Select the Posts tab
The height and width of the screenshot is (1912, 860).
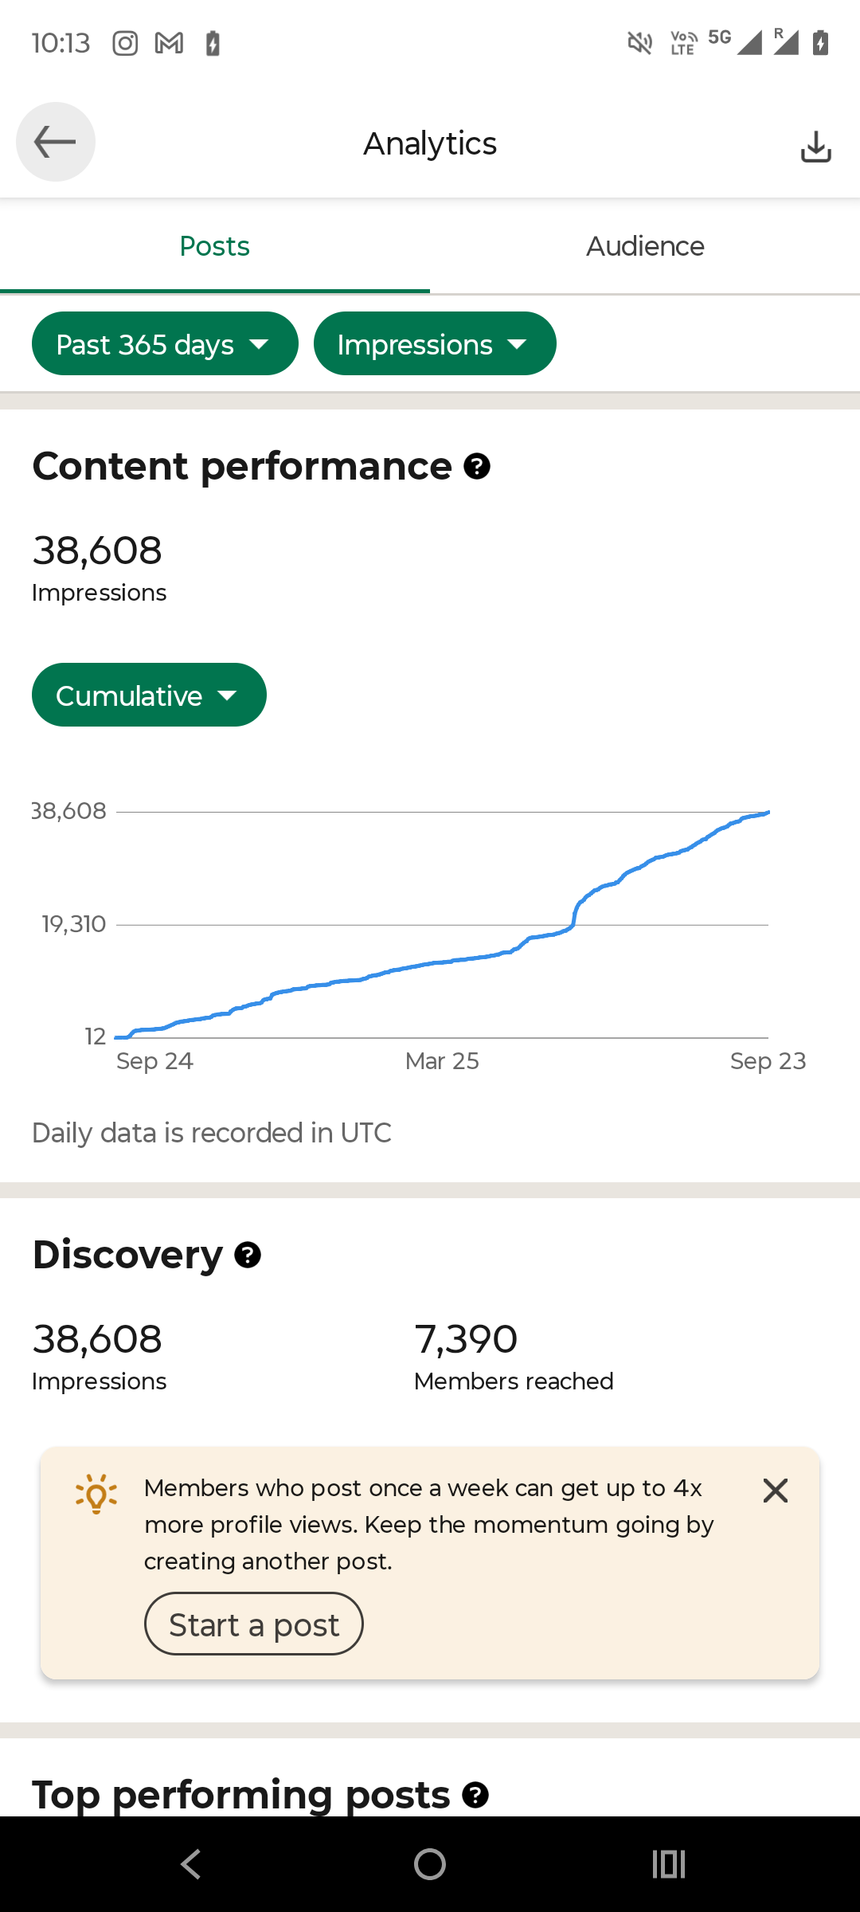point(215,247)
